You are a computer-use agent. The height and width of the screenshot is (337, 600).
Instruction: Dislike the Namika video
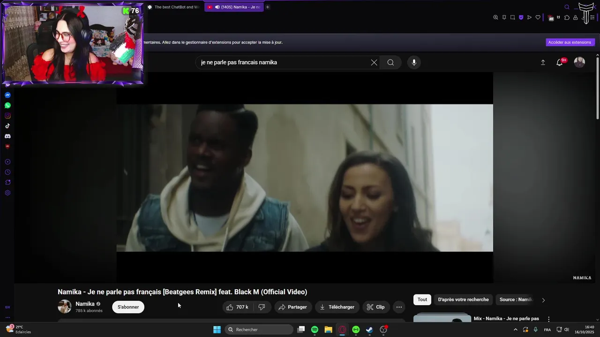click(x=262, y=307)
